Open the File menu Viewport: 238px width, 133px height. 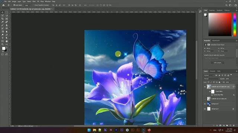click(x=5, y=1)
